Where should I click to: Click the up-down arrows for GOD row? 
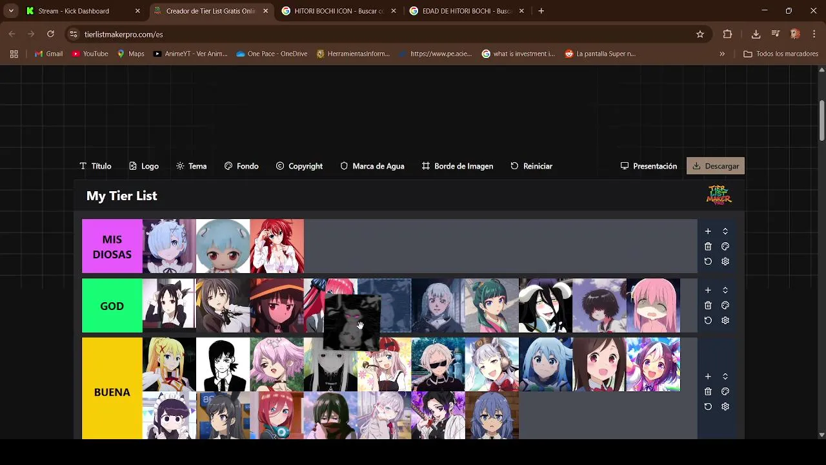725,290
